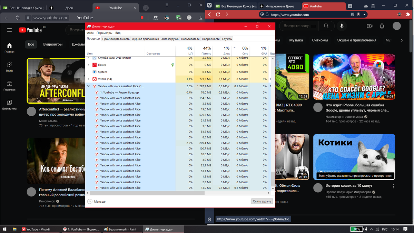414x233 pixels.
Task: Open Vivaldi closed tabs trash icon
Action: coord(374,6)
